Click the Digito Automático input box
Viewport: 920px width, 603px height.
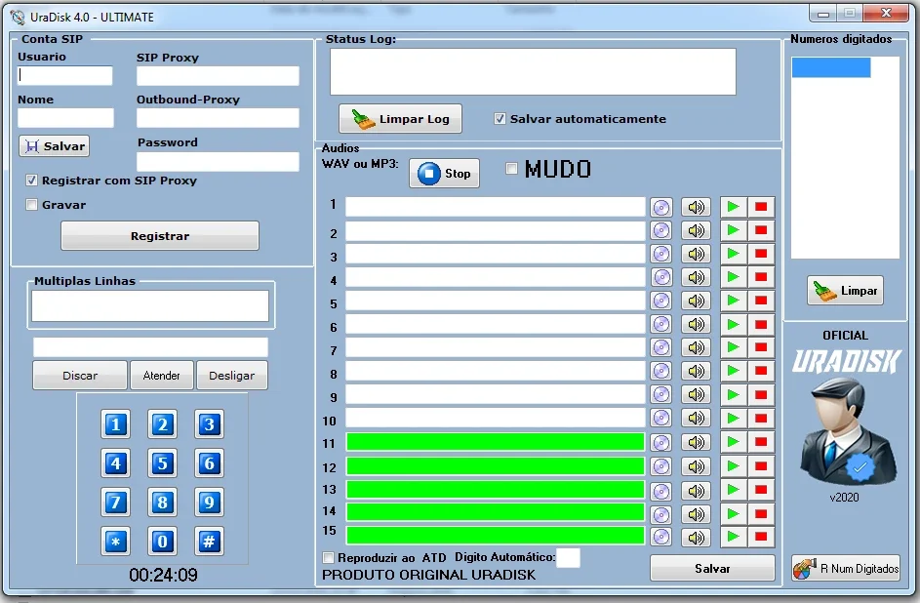(x=568, y=557)
